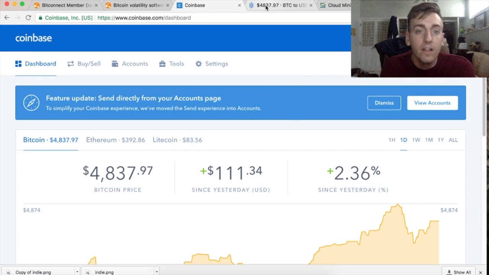Select the Bitcoin price tab
Viewport: 489px width, 275px height.
(50, 140)
